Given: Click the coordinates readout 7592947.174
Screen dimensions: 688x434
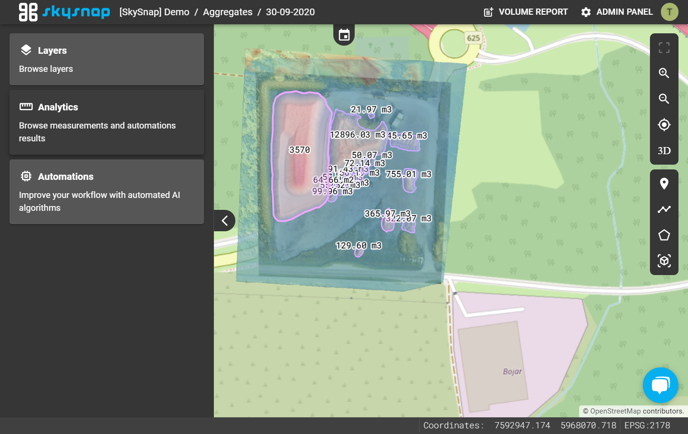Looking at the screenshot, I should [x=522, y=425].
